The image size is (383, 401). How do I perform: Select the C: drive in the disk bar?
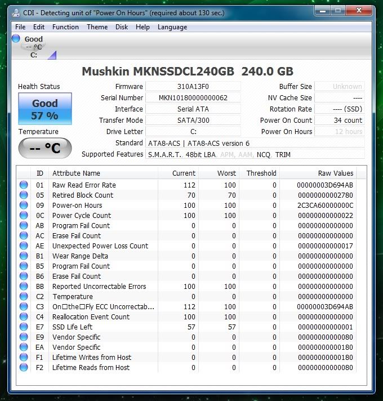pos(34,55)
